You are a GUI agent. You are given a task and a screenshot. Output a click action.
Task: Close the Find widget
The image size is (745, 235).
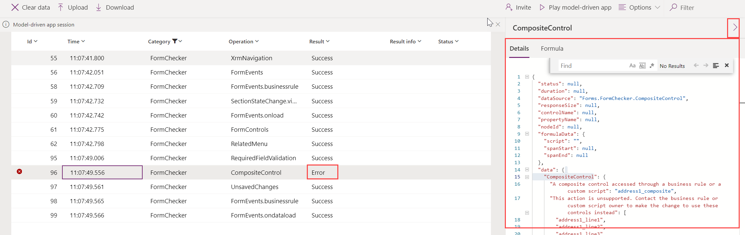pyautogui.click(x=727, y=66)
